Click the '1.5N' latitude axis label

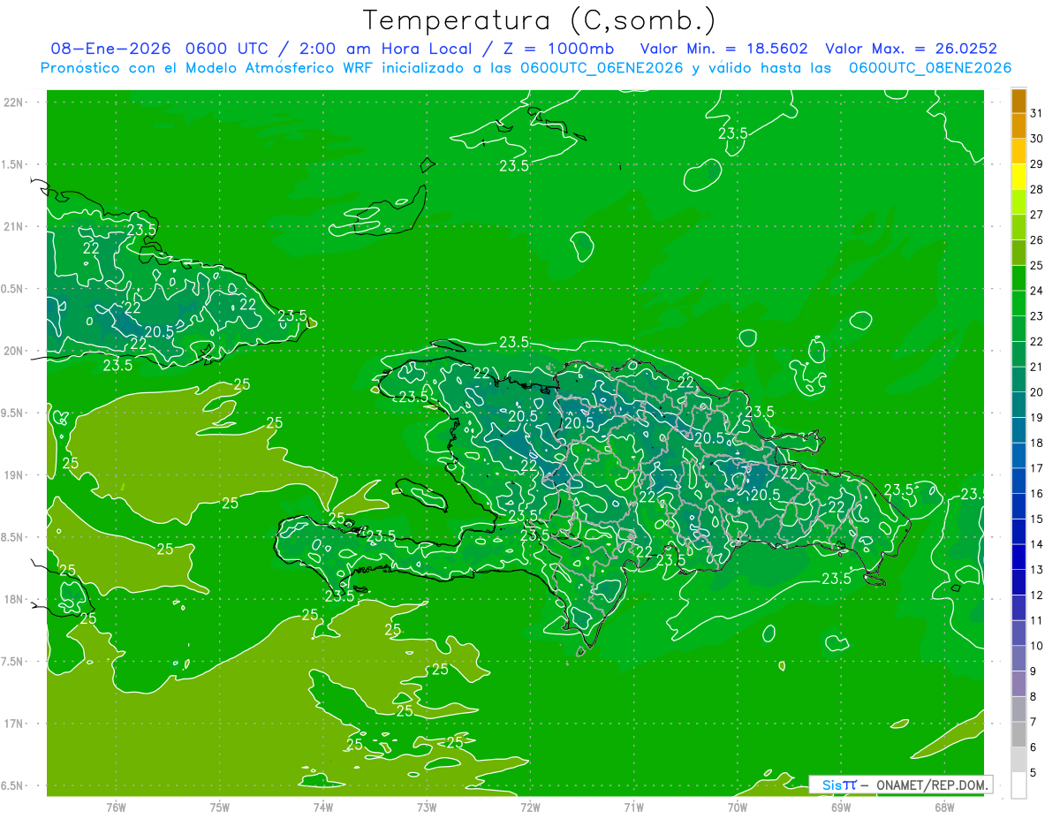tap(13, 164)
